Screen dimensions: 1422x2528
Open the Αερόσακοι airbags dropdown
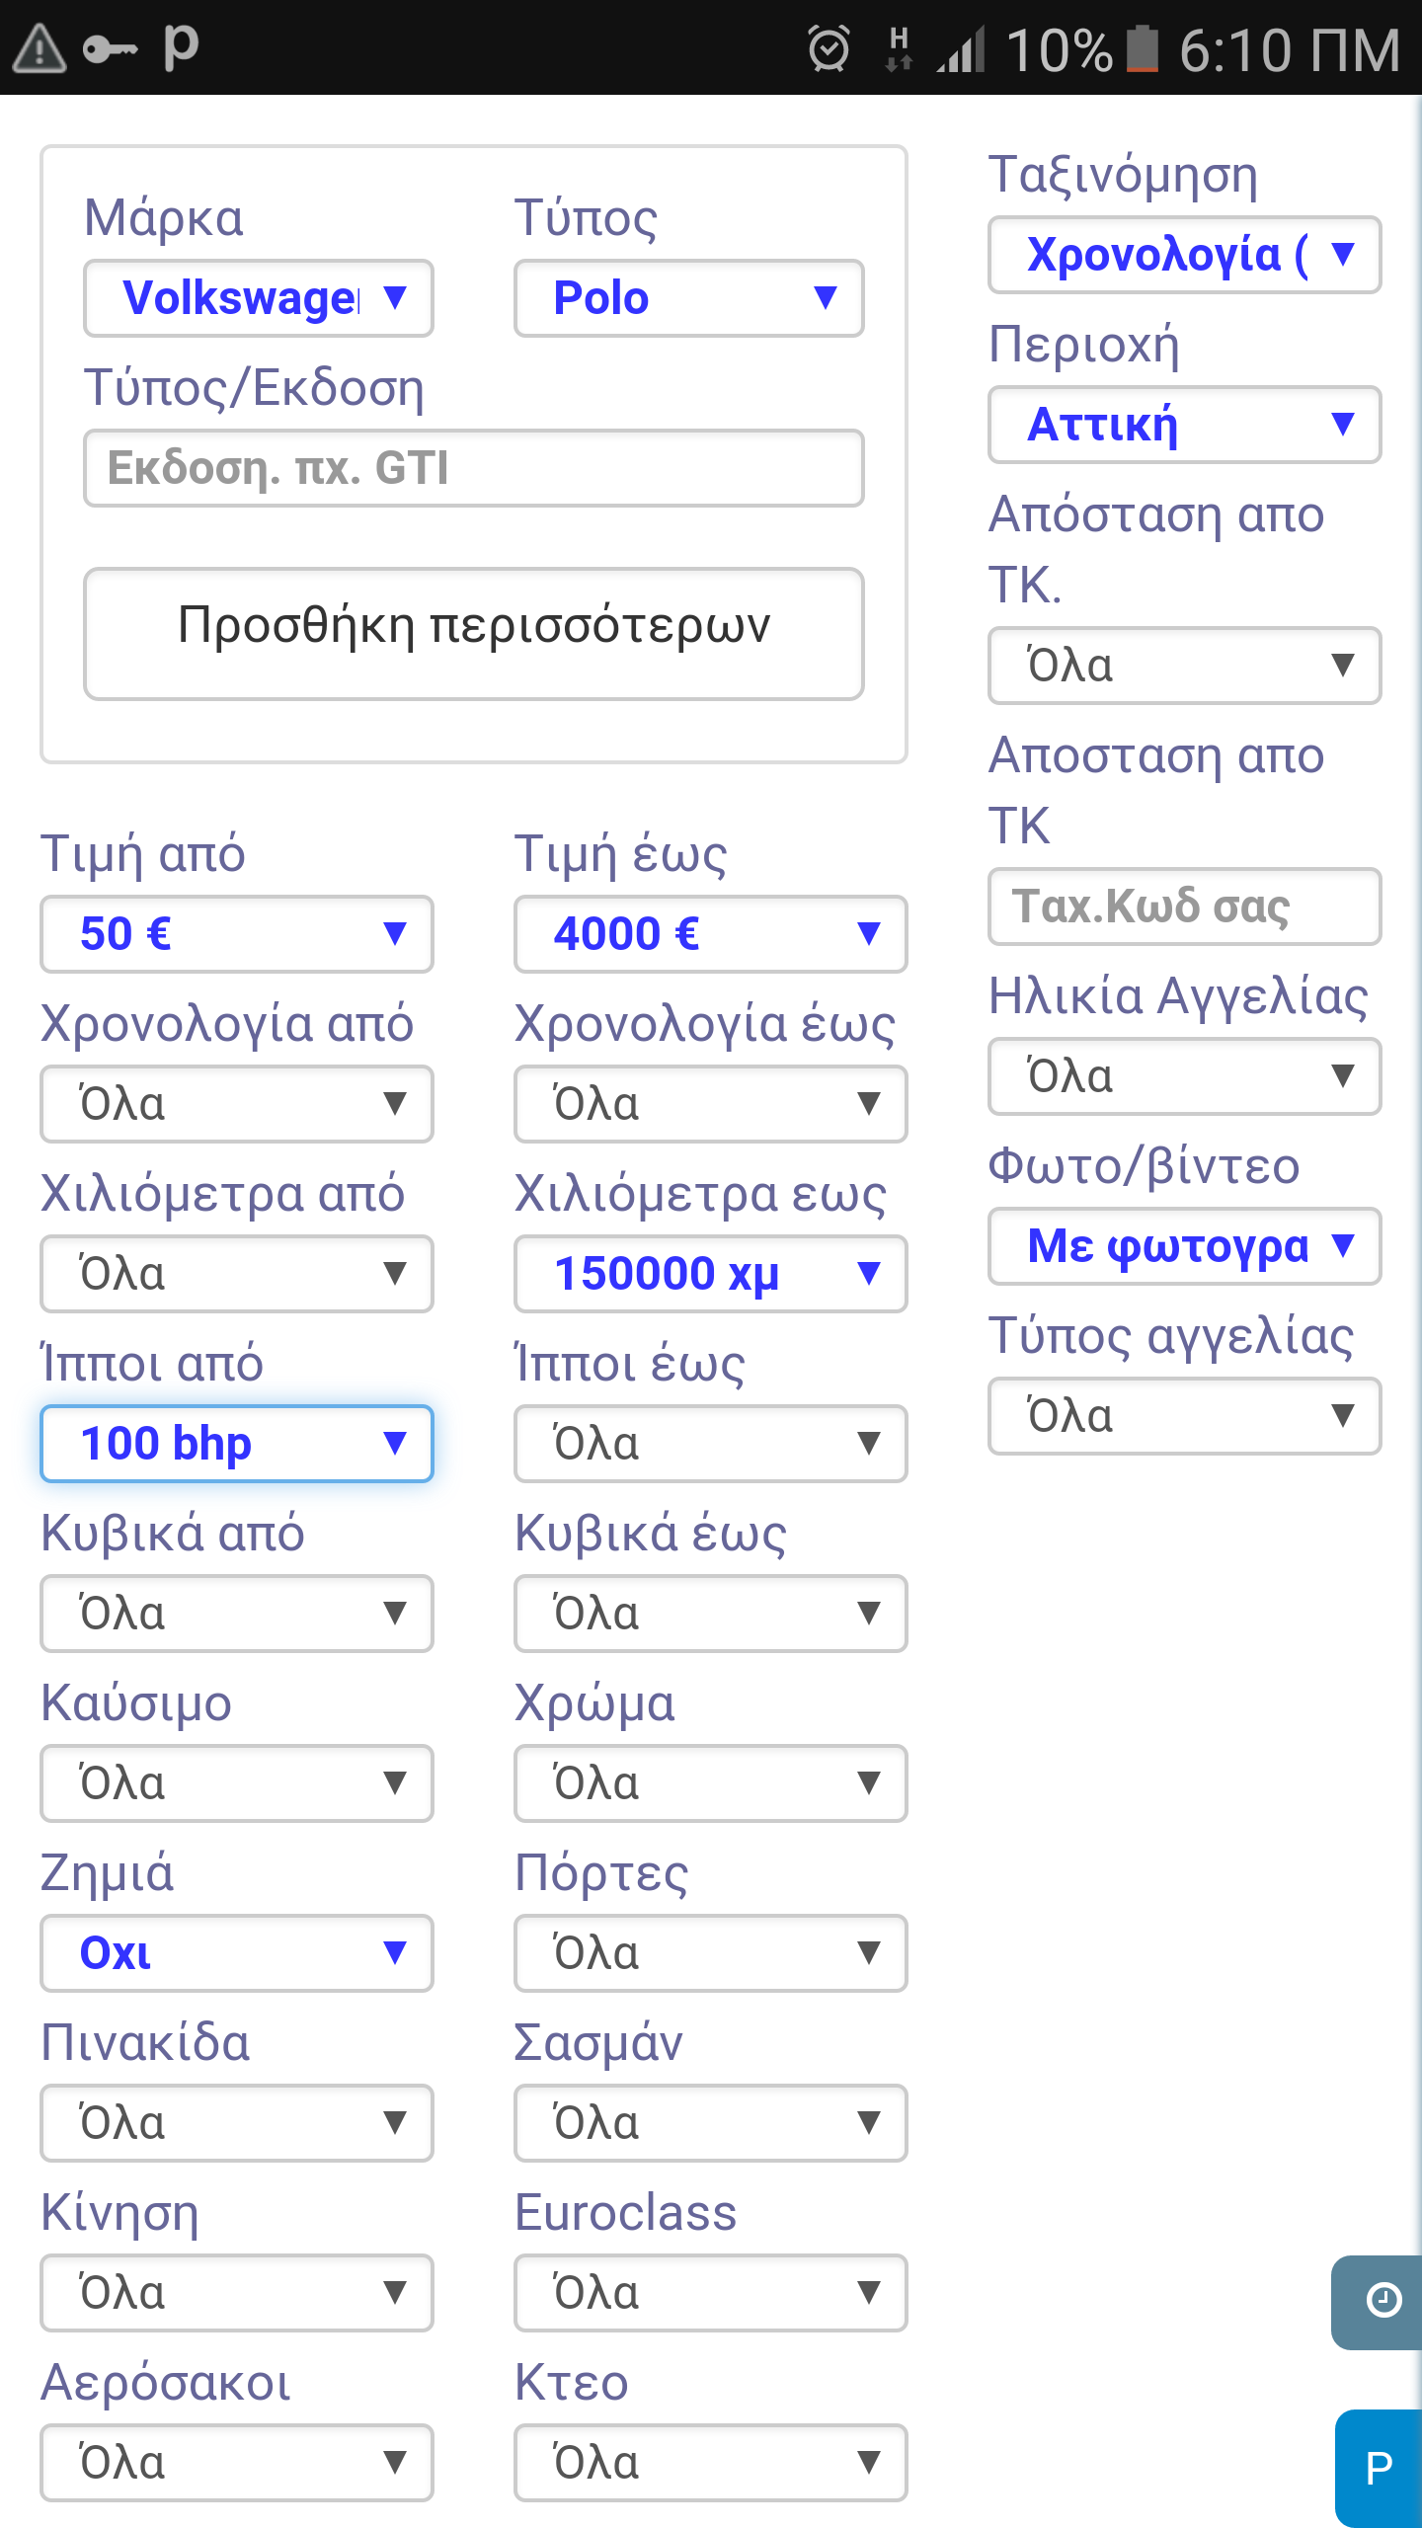(237, 2463)
